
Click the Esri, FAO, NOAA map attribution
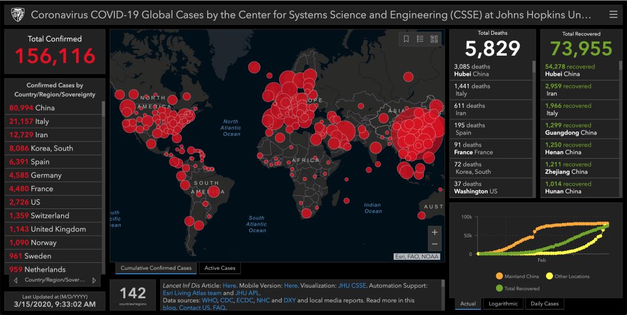pyautogui.click(x=417, y=257)
